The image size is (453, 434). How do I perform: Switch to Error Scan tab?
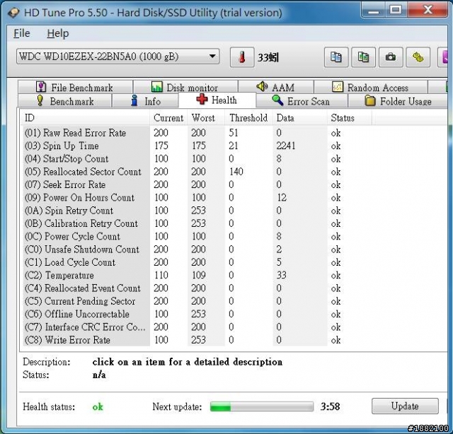302,101
